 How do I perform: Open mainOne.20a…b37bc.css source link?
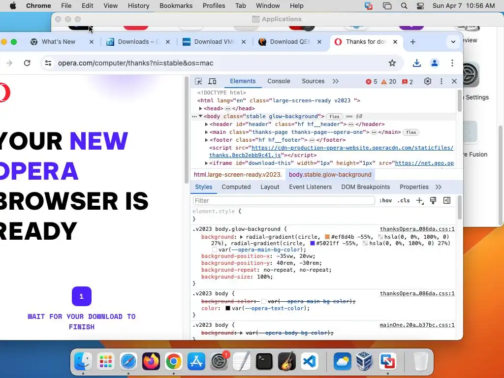417,325
